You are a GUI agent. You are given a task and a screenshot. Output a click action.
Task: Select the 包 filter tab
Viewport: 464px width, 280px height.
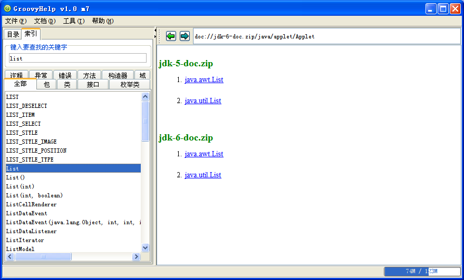46,84
